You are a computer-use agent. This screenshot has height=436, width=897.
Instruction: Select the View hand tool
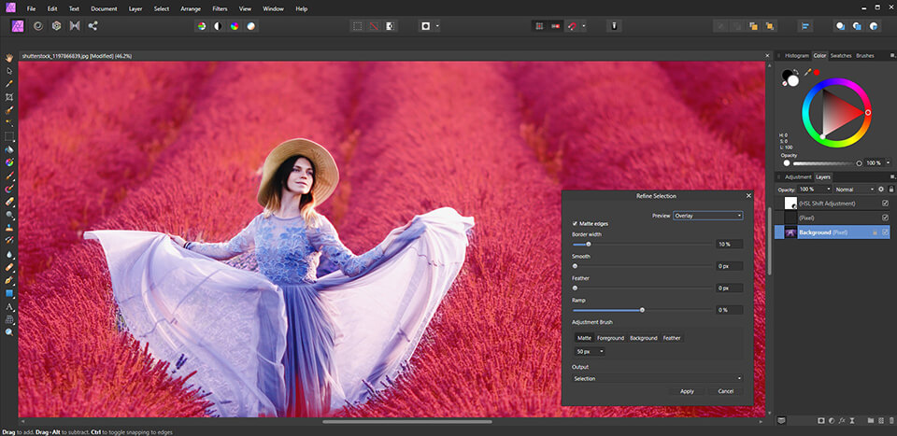click(x=9, y=58)
